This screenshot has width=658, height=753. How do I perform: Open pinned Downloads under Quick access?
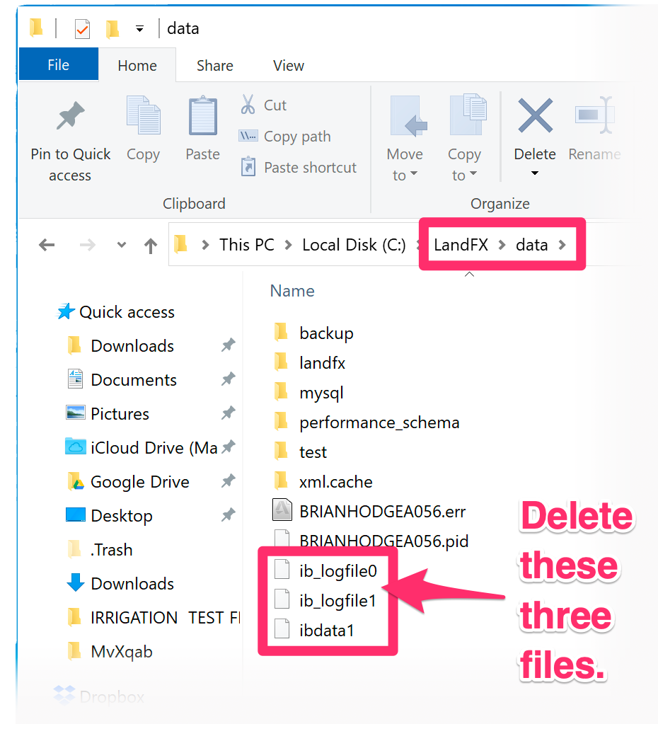tap(120, 346)
